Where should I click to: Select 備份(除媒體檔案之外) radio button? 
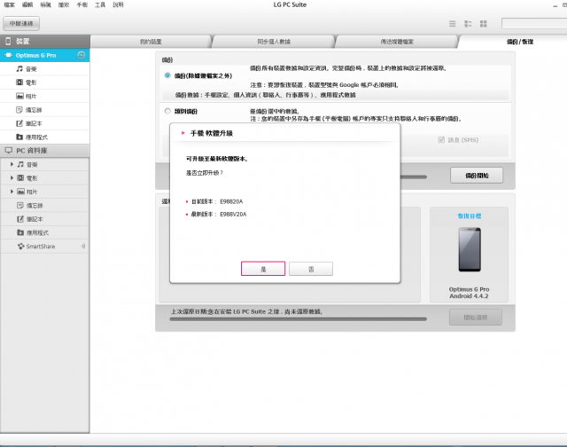(167, 75)
